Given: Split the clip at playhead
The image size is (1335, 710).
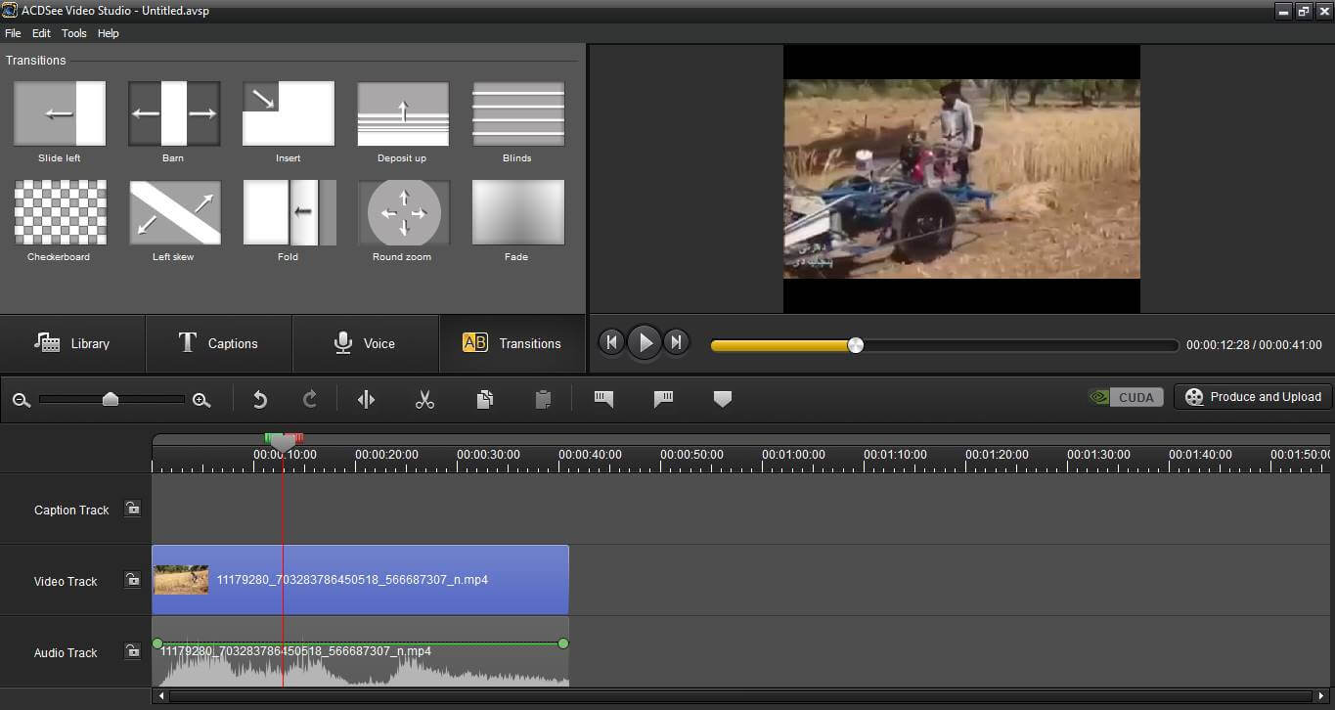Looking at the screenshot, I should pos(367,399).
